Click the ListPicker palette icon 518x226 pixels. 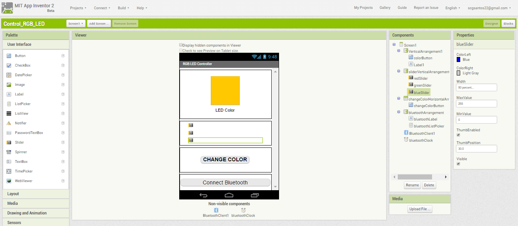click(x=9, y=104)
